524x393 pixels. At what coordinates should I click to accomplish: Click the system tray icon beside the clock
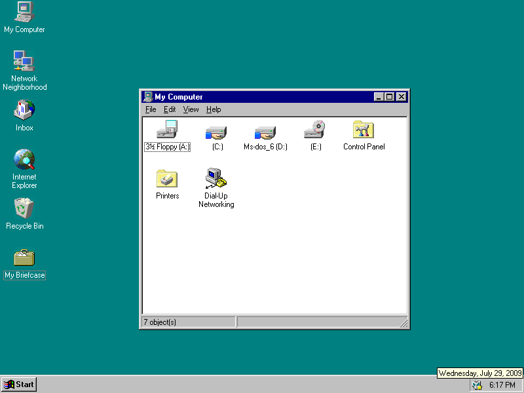click(x=477, y=385)
